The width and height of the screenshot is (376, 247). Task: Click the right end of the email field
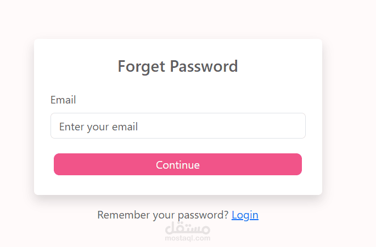click(x=298, y=125)
